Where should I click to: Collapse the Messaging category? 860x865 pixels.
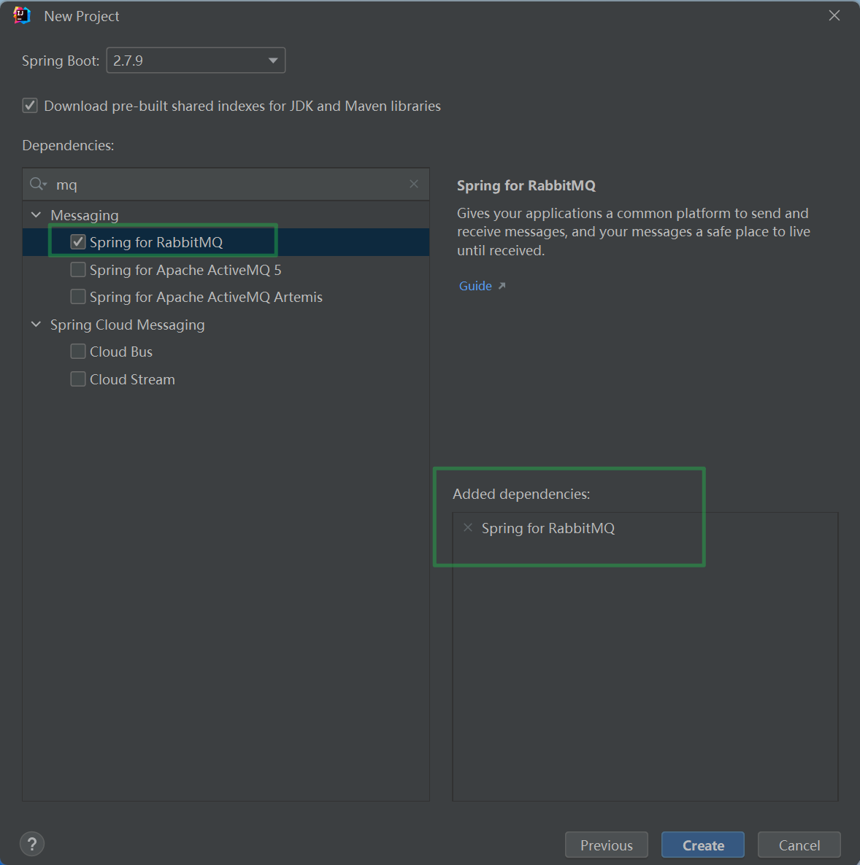(x=36, y=215)
